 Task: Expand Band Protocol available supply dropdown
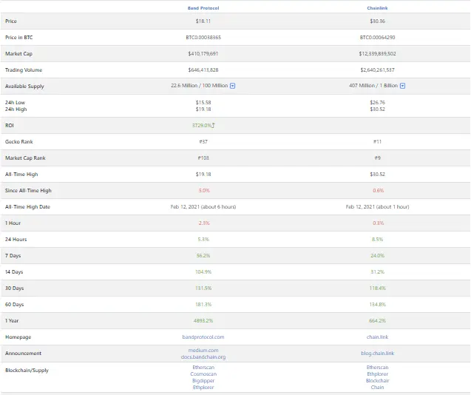[x=232, y=86]
